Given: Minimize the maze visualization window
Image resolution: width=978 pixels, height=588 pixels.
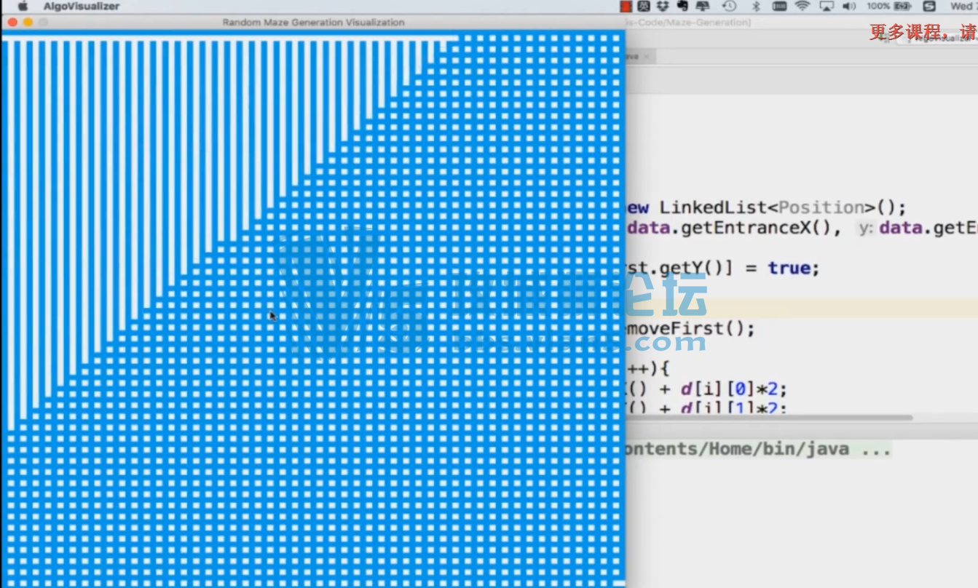Looking at the screenshot, I should click(28, 23).
